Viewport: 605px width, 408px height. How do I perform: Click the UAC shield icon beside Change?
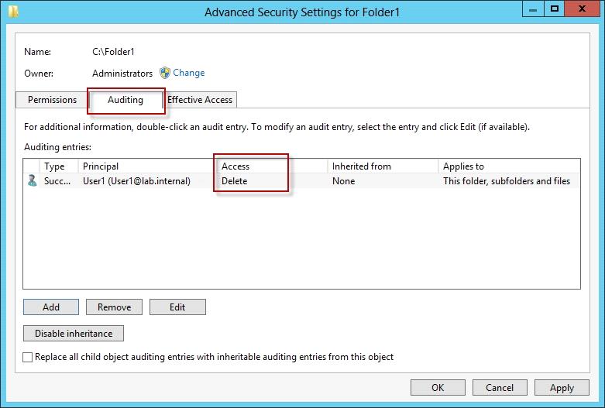pos(165,73)
